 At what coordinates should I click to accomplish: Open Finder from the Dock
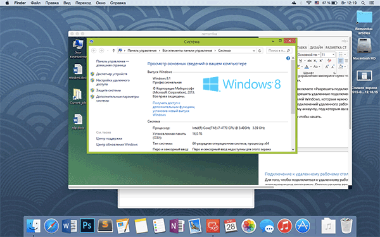pyautogui.click(x=33, y=226)
